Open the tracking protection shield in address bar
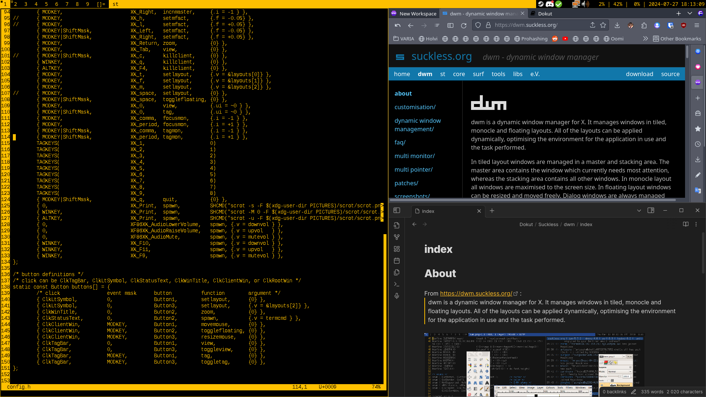 pos(478,25)
